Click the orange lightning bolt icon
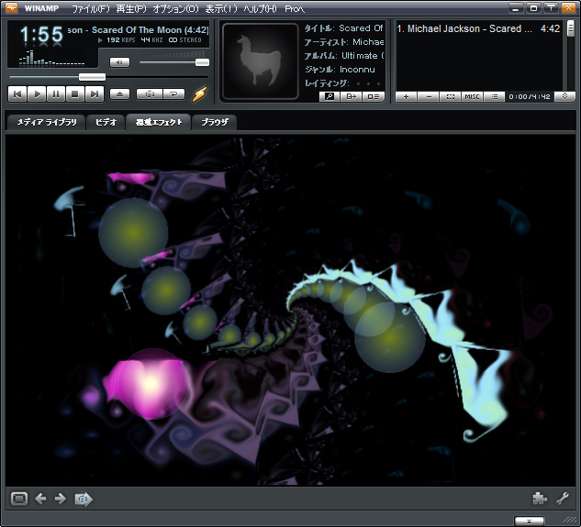Image resolution: width=581 pixels, height=527 pixels. [199, 94]
